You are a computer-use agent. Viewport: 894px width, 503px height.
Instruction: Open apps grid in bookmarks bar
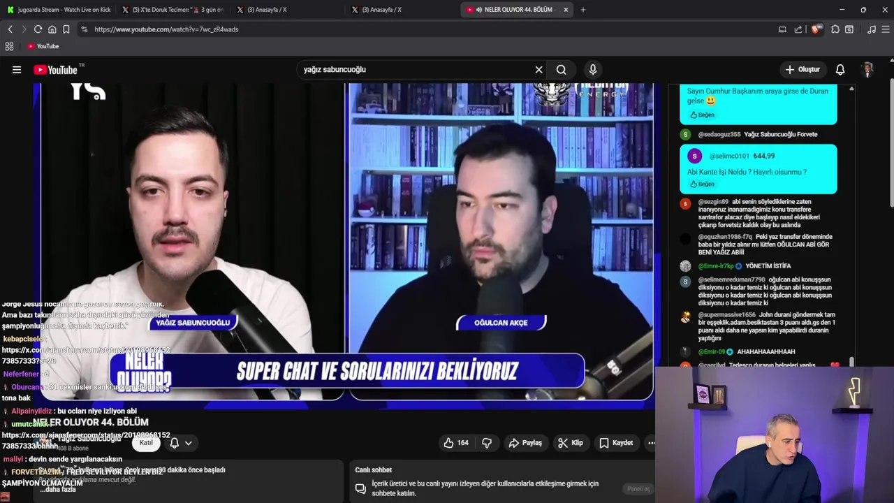[x=9, y=46]
